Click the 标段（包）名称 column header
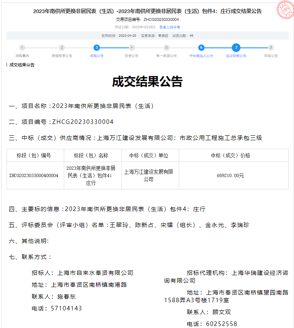This screenshot has height=328, width=294. coord(93,155)
